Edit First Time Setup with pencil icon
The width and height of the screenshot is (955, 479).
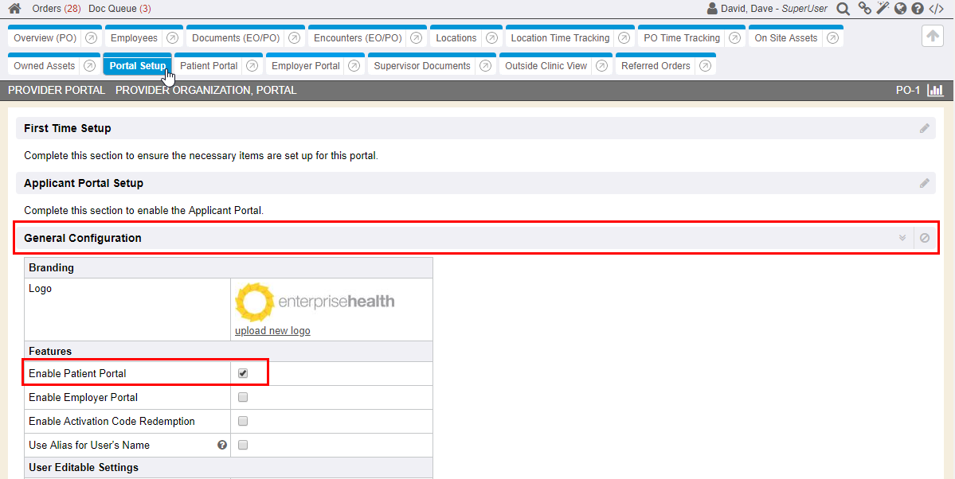tap(924, 128)
